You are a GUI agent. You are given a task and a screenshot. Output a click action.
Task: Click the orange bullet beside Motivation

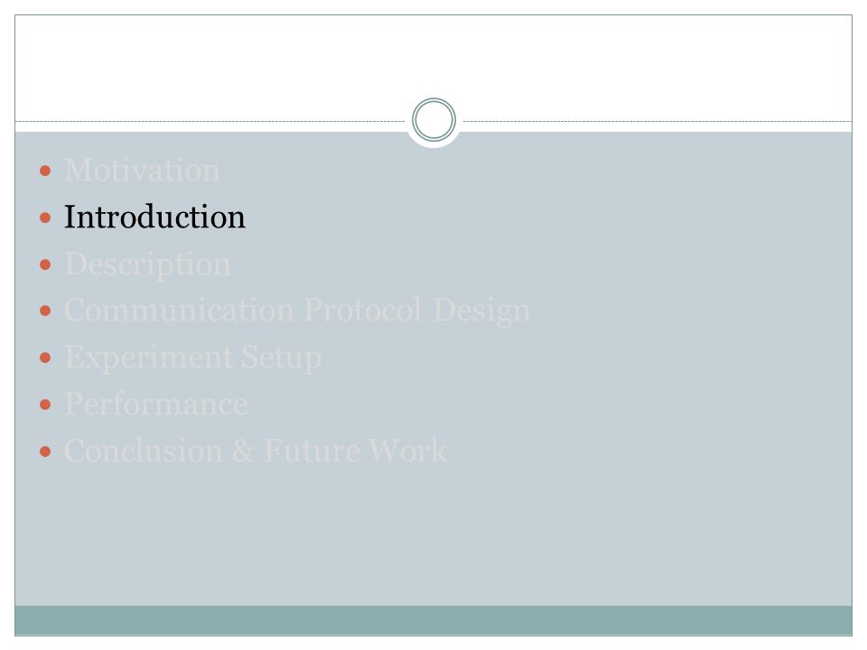45,171
